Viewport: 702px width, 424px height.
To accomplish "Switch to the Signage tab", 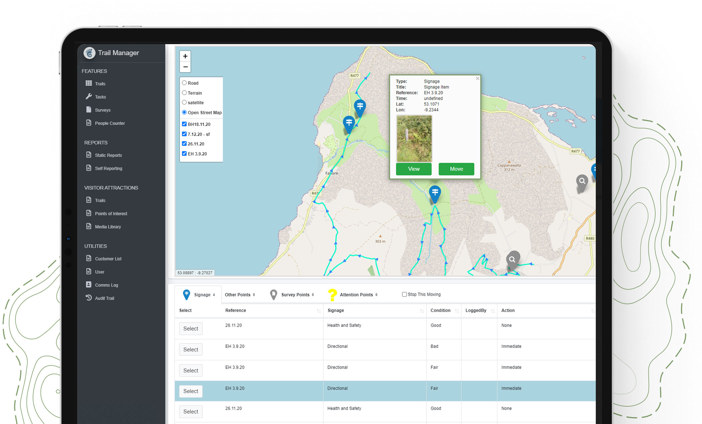I will pos(198,295).
